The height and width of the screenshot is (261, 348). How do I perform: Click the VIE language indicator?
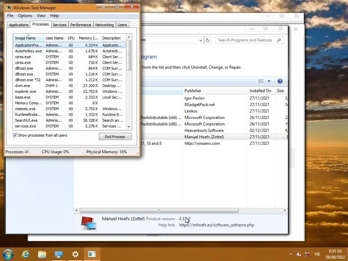(x=317, y=254)
